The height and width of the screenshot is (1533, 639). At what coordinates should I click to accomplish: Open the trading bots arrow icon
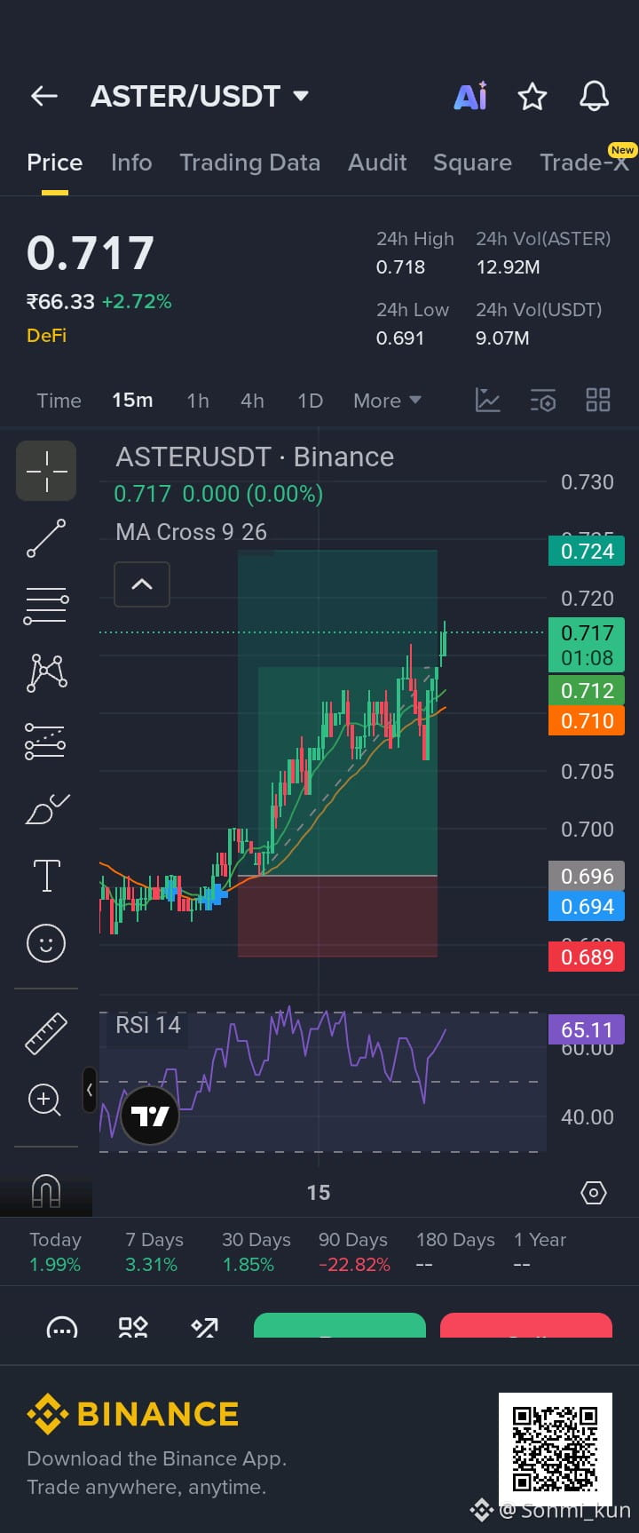coord(204,1327)
